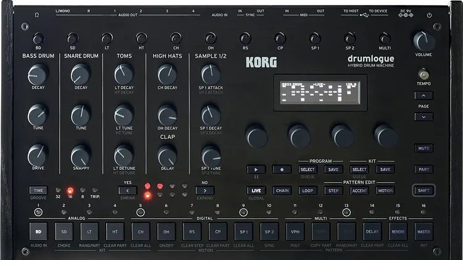This screenshot has height=260, width=463.
Task: Tap the OLED display screen
Action: (320, 93)
